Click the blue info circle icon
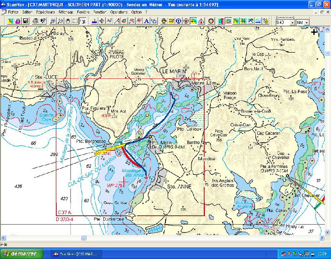The image size is (331, 259). 179,21
